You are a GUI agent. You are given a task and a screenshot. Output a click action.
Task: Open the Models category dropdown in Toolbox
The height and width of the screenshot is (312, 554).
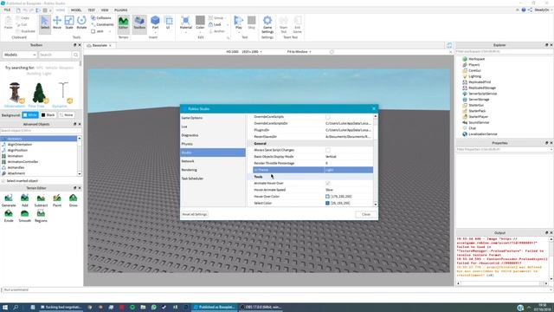19,55
